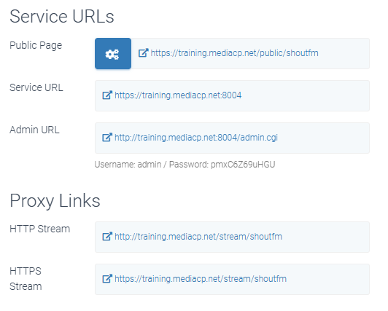Viewport: 388px width, 311px height.
Task: Open the admin.cgi admin link
Action: tap(196, 138)
